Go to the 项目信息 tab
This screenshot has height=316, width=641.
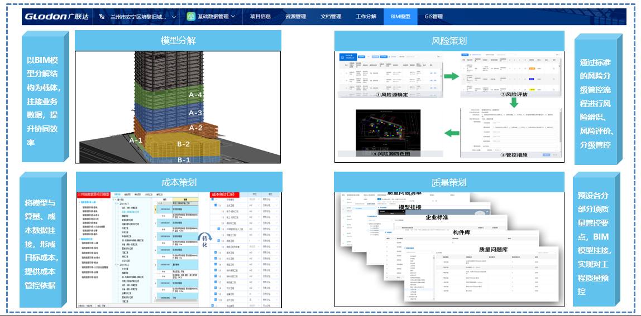(260, 17)
